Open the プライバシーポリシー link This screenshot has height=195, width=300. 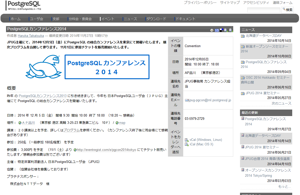click(200, 3)
